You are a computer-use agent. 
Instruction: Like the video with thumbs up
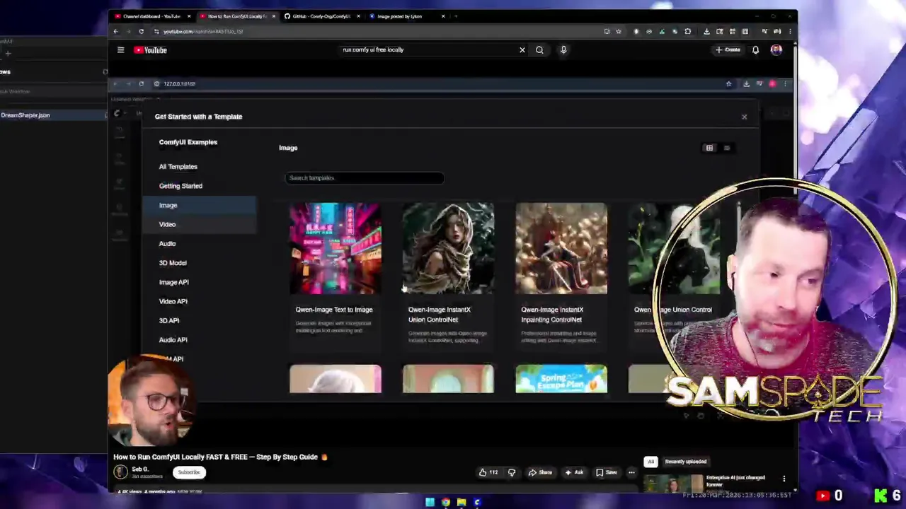[x=488, y=472]
